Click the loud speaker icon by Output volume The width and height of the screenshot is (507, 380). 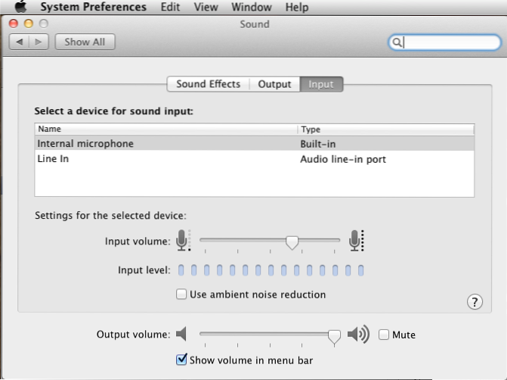point(358,334)
